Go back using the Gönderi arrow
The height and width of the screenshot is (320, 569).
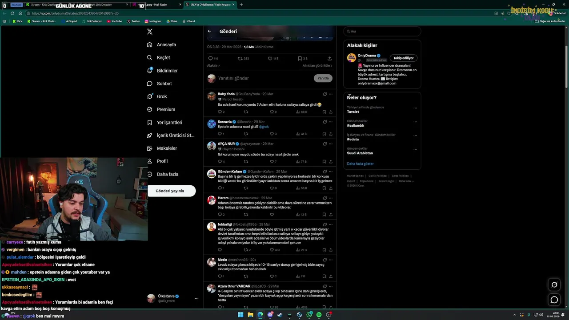[x=209, y=31]
